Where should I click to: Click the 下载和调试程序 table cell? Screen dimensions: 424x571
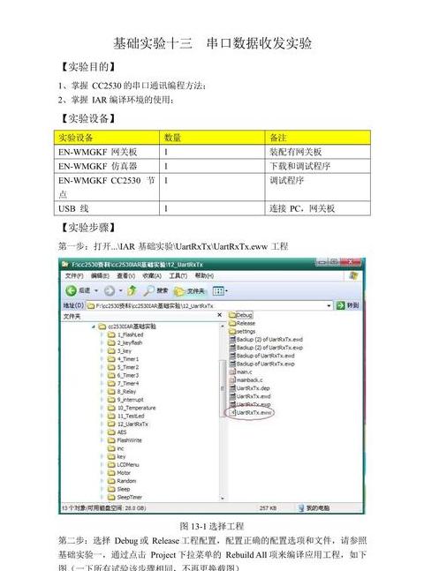[x=317, y=166]
